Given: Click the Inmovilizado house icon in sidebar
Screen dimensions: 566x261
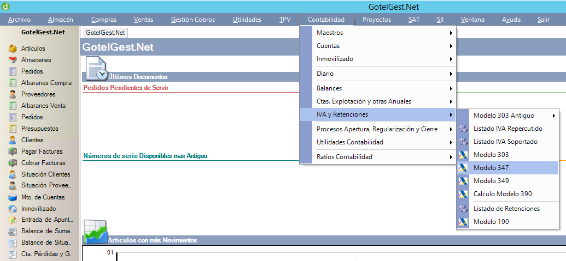Looking at the screenshot, I should coord(13,209).
